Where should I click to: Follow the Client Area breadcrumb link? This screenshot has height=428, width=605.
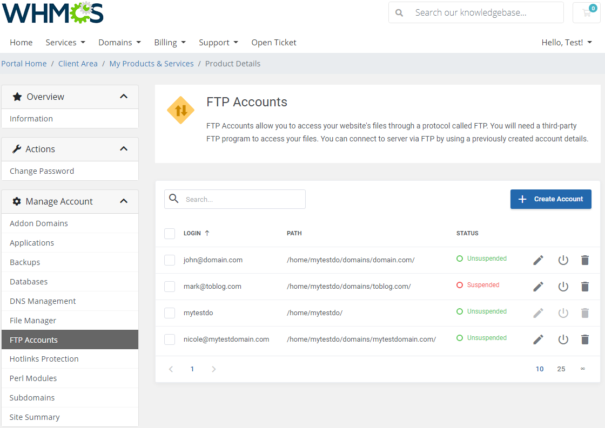tap(78, 64)
